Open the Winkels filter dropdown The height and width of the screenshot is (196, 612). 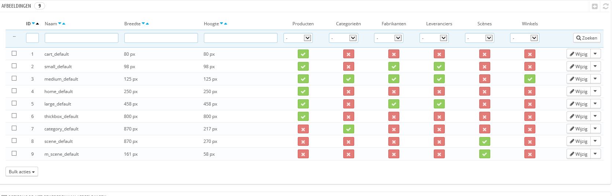pyautogui.click(x=524, y=38)
